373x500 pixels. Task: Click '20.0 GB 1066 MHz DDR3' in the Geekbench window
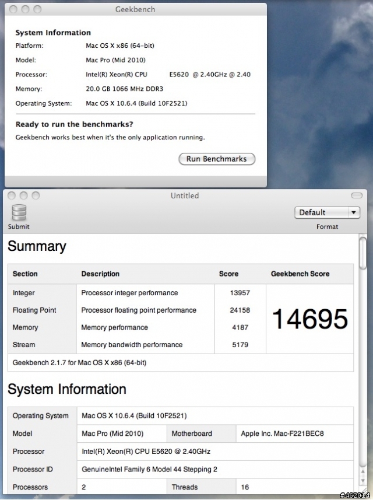coord(125,89)
